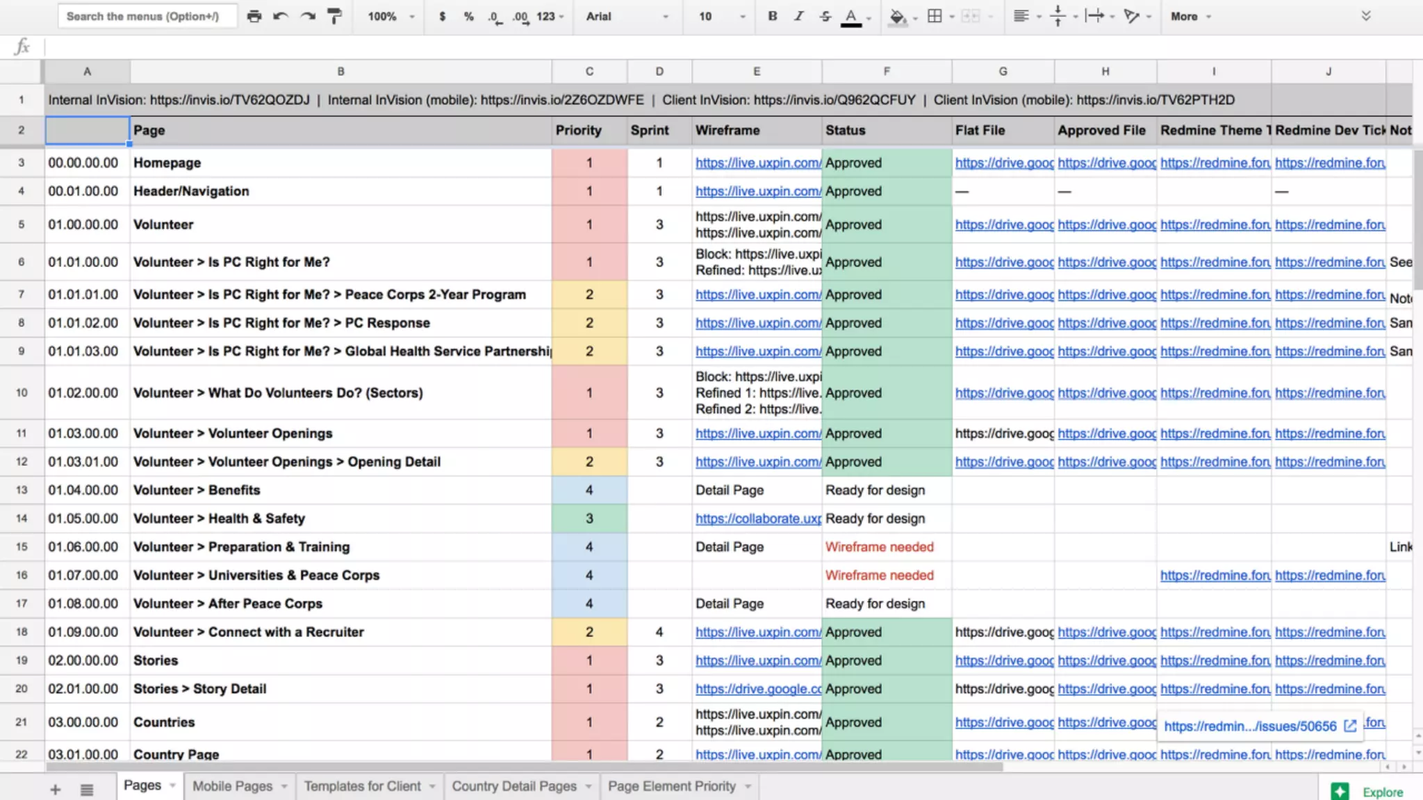Image resolution: width=1423 pixels, height=800 pixels.
Task: Switch to the Mobile Pages sheet tab
Action: [x=232, y=786]
